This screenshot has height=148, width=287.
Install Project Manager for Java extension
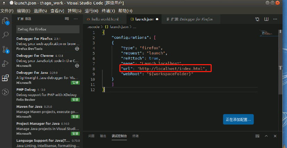tap(75, 133)
